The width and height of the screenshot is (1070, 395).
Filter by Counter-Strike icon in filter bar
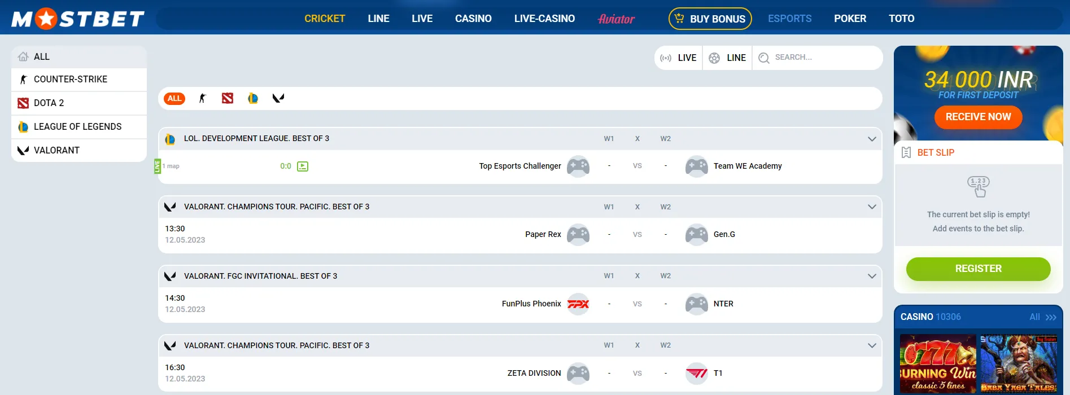(202, 99)
